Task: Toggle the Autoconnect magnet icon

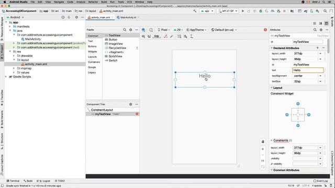Action: [149, 37]
